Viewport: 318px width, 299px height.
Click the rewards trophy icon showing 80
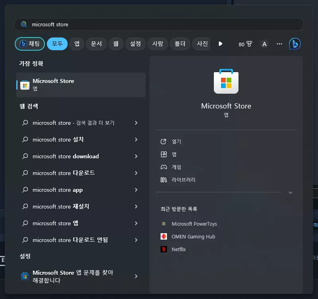(x=249, y=44)
